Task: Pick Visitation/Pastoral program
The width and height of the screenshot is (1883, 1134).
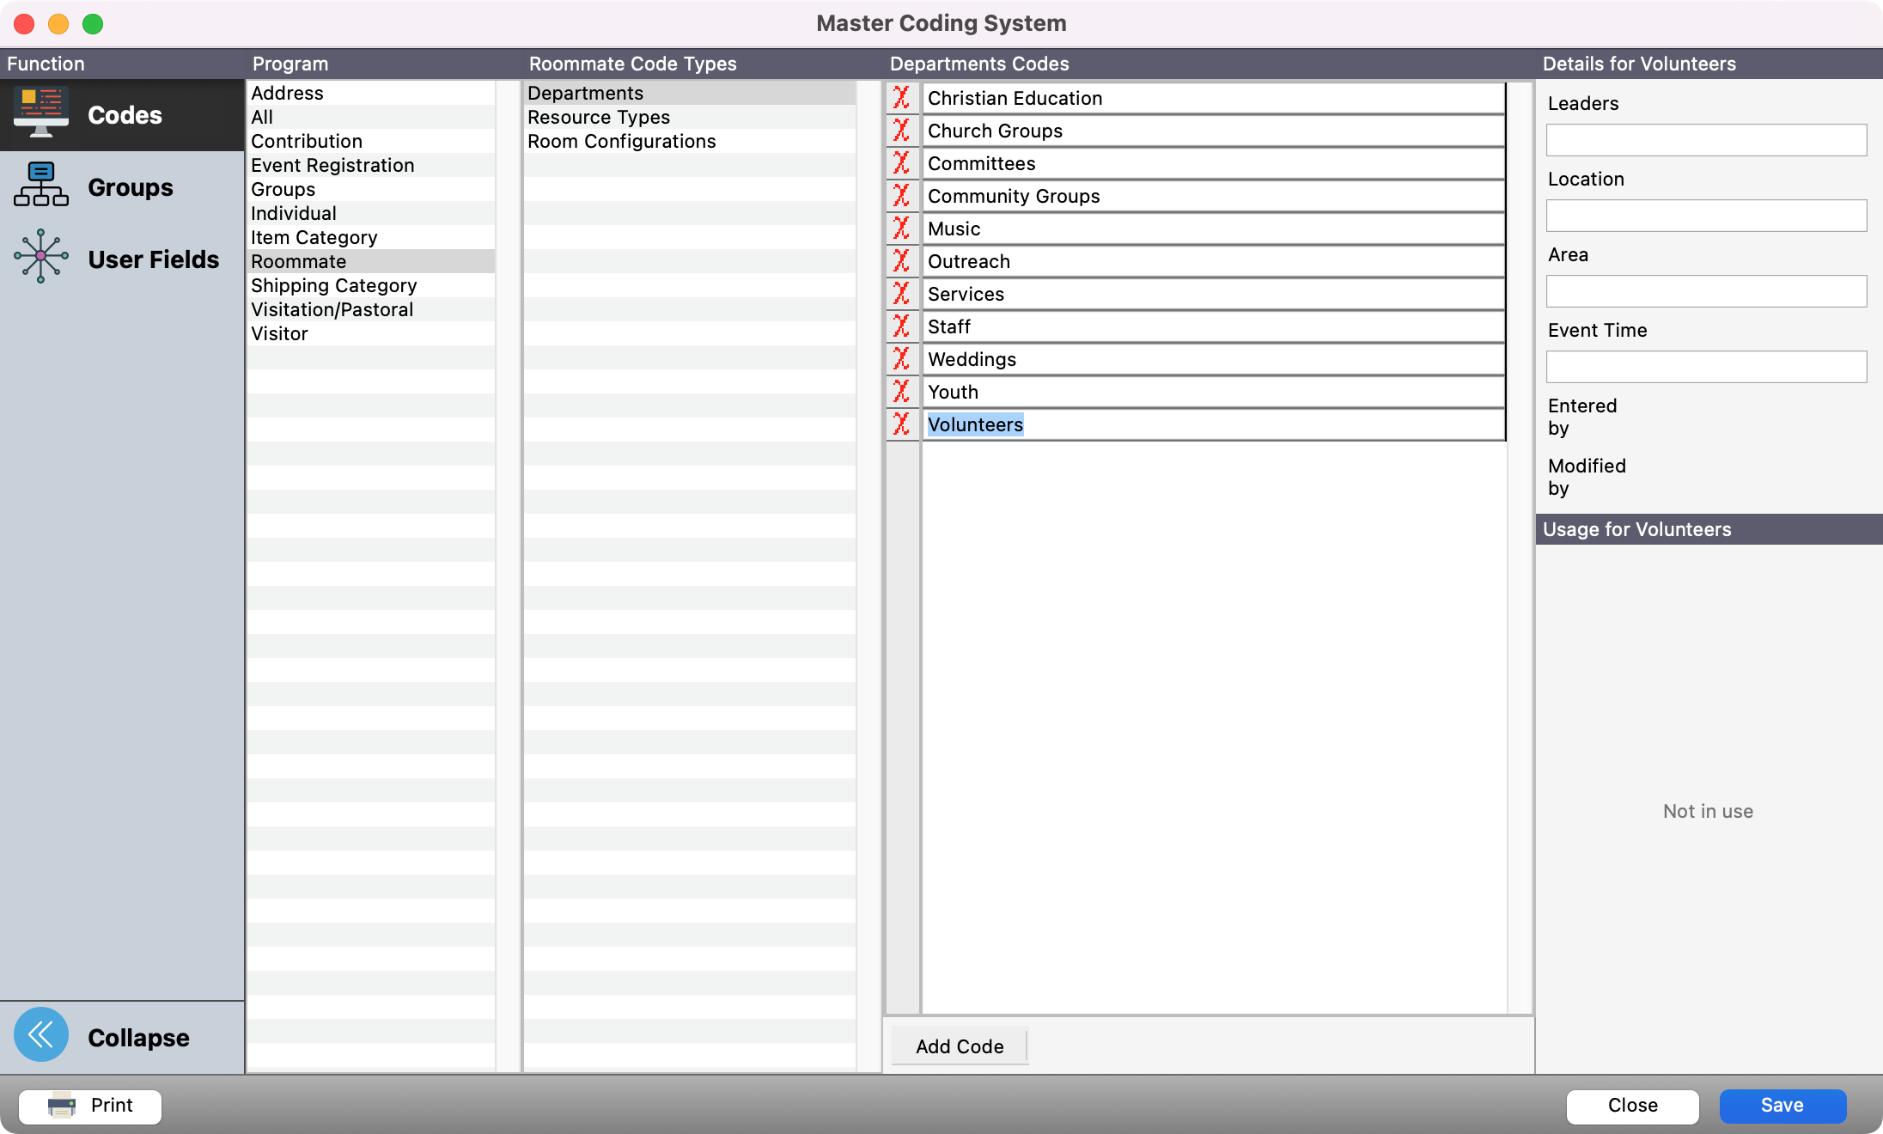Action: click(332, 309)
